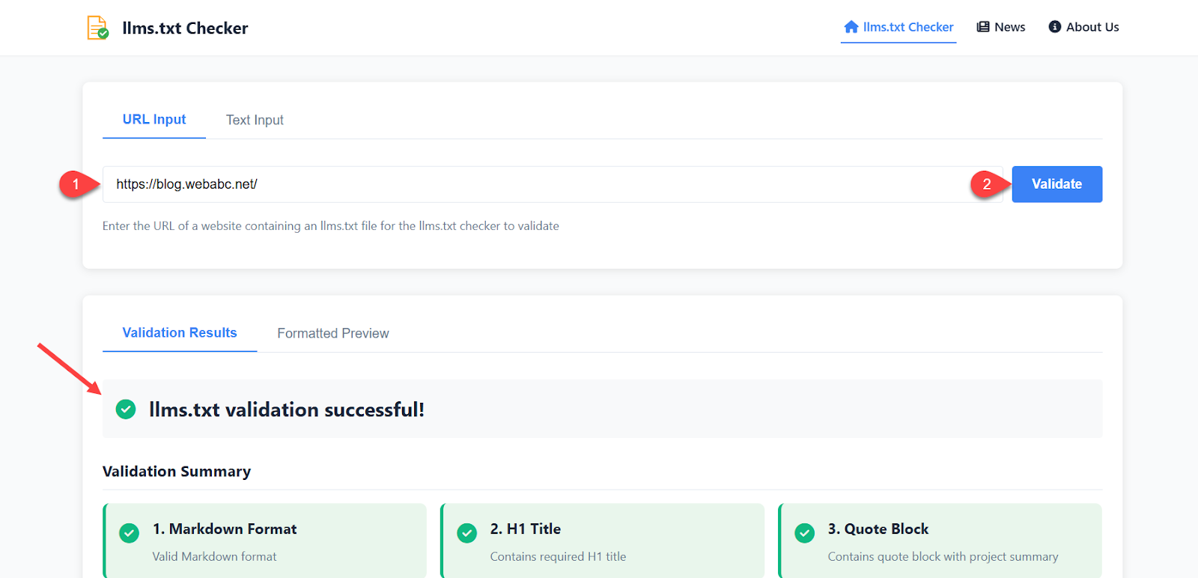
Task: Switch to the Text Input tab
Action: (x=255, y=120)
